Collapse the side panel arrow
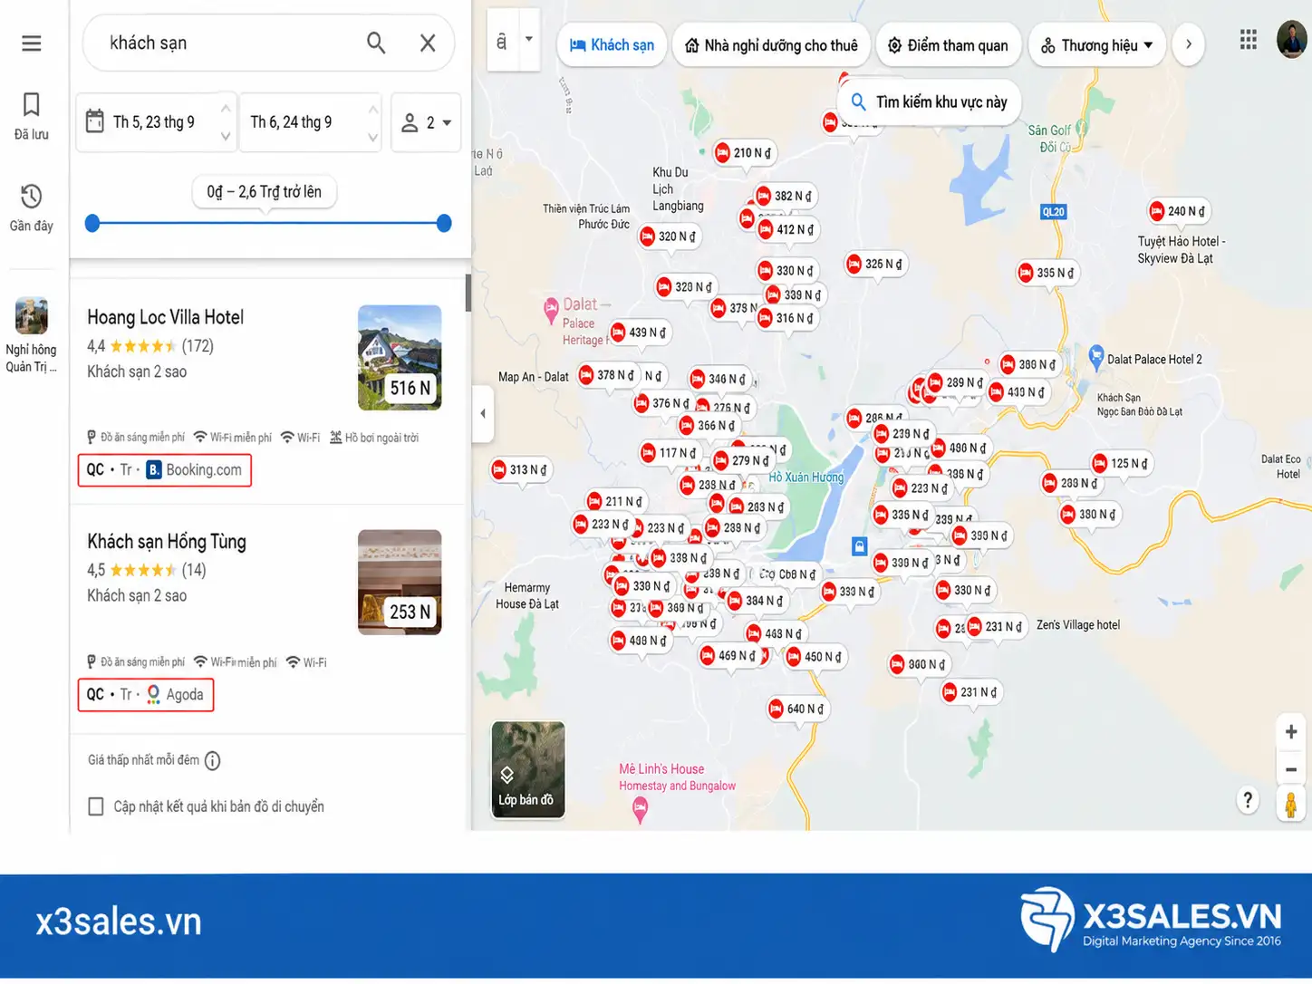The width and height of the screenshot is (1312, 984). pyautogui.click(x=483, y=413)
